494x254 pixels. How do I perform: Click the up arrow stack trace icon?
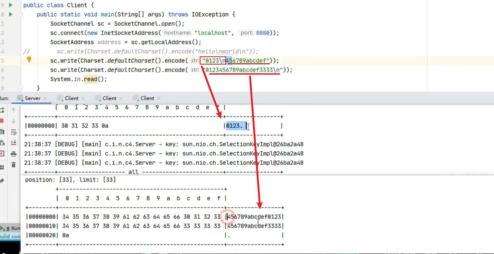(14, 110)
